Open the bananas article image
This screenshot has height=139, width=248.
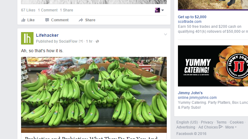pyautogui.click(x=94, y=95)
